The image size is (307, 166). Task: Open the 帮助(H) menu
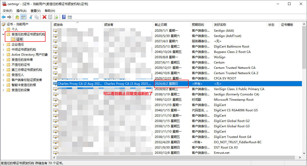[x=50, y=11]
